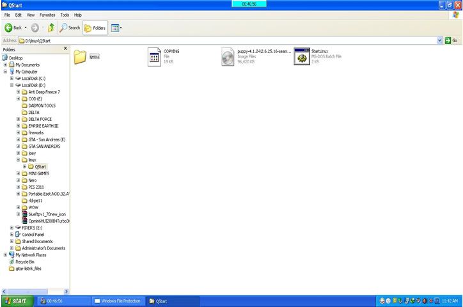
Task: Select the StartLinux batch file icon
Action: point(302,56)
